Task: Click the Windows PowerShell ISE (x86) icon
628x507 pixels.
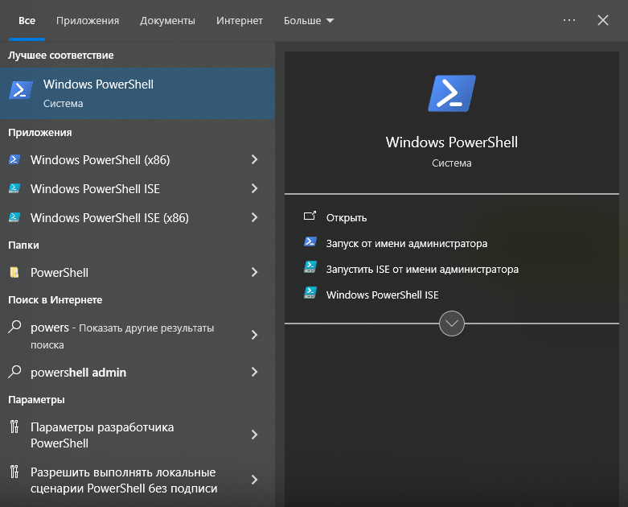Action: [x=14, y=217]
